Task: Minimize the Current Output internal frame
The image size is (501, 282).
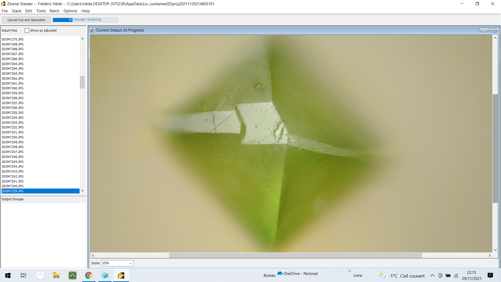Action: pyautogui.click(x=484, y=31)
